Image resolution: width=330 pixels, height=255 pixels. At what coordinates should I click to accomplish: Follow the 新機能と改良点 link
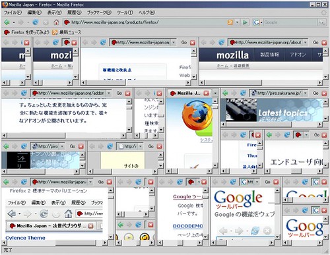[117, 70]
